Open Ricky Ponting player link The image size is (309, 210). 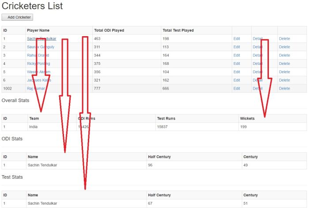pyautogui.click(x=38, y=64)
